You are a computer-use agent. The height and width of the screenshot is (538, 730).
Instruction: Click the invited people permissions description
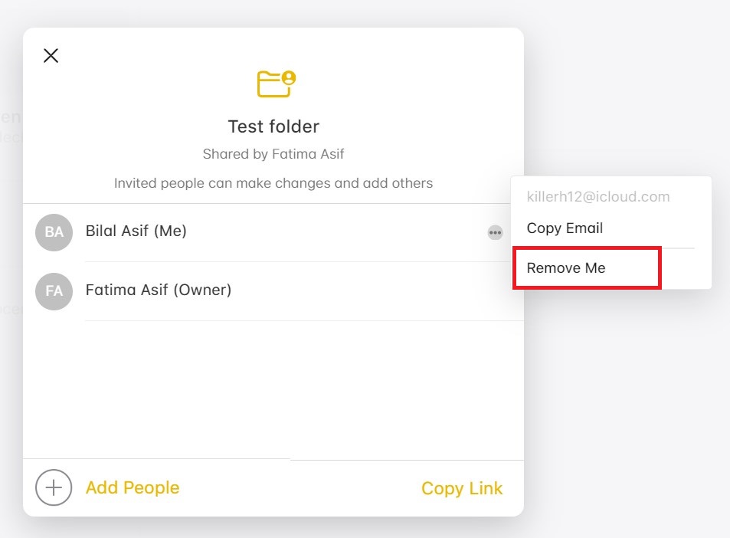(x=273, y=183)
